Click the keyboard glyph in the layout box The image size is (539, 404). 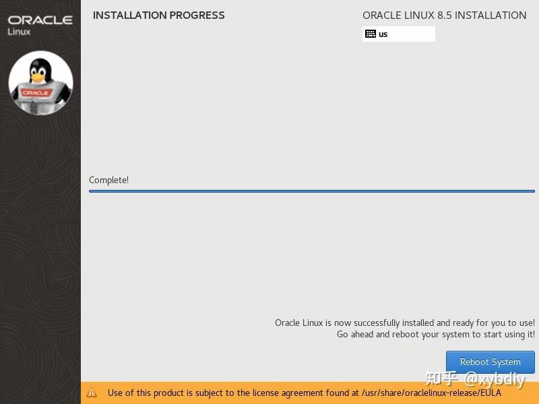pos(371,34)
